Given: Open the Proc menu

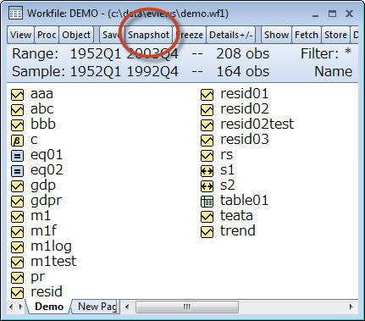Looking at the screenshot, I should click(47, 35).
